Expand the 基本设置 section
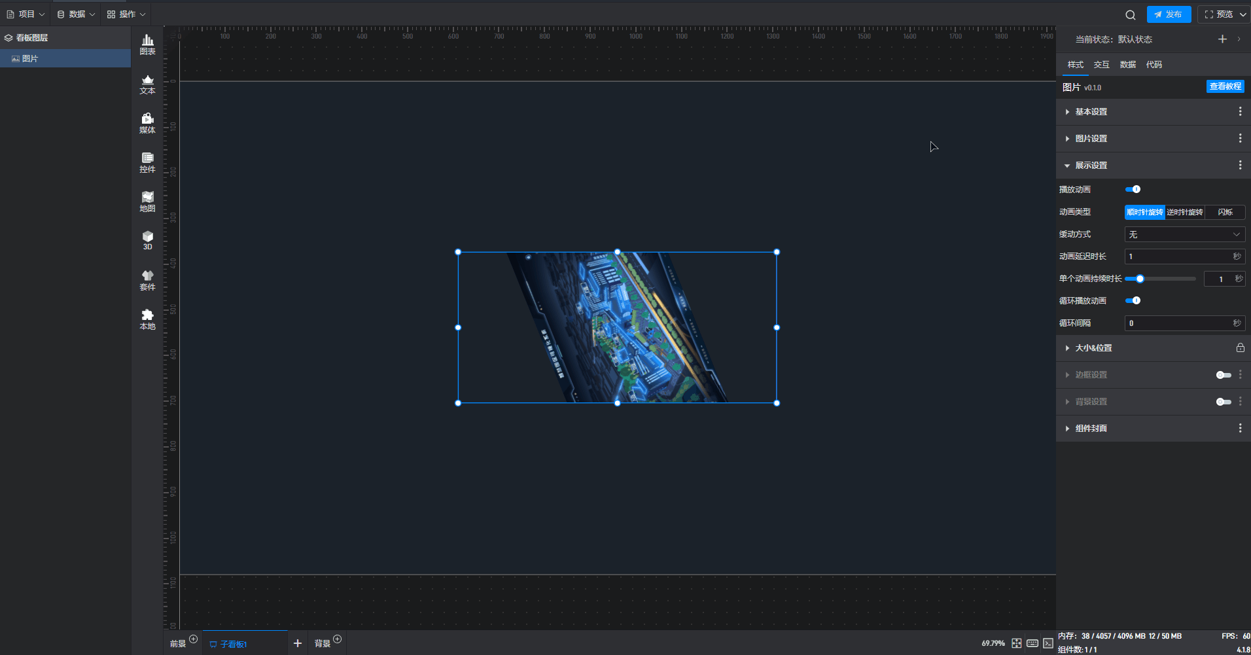Viewport: 1251px width, 655px height. click(1091, 112)
